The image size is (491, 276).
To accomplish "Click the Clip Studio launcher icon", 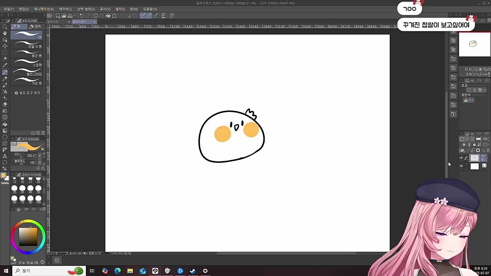I will (x=50, y=16).
